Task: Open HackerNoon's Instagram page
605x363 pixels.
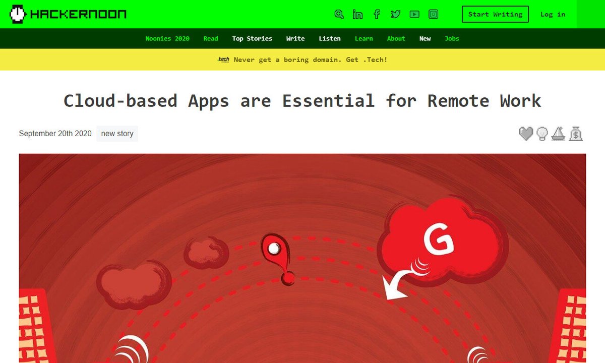Action: [433, 14]
